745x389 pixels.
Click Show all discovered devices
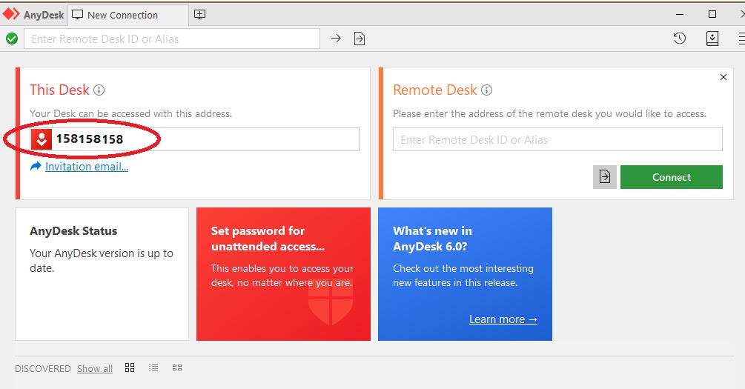click(95, 368)
